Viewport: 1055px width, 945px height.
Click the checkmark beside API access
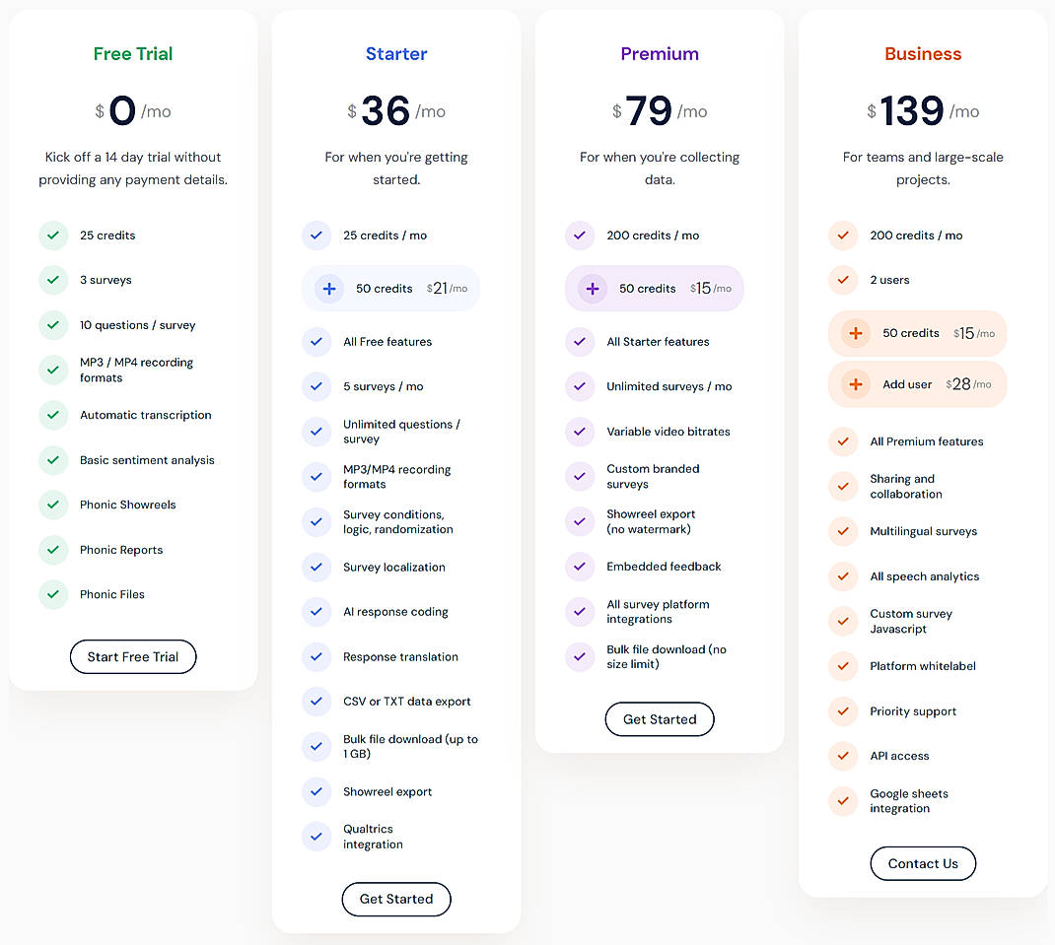[843, 756]
